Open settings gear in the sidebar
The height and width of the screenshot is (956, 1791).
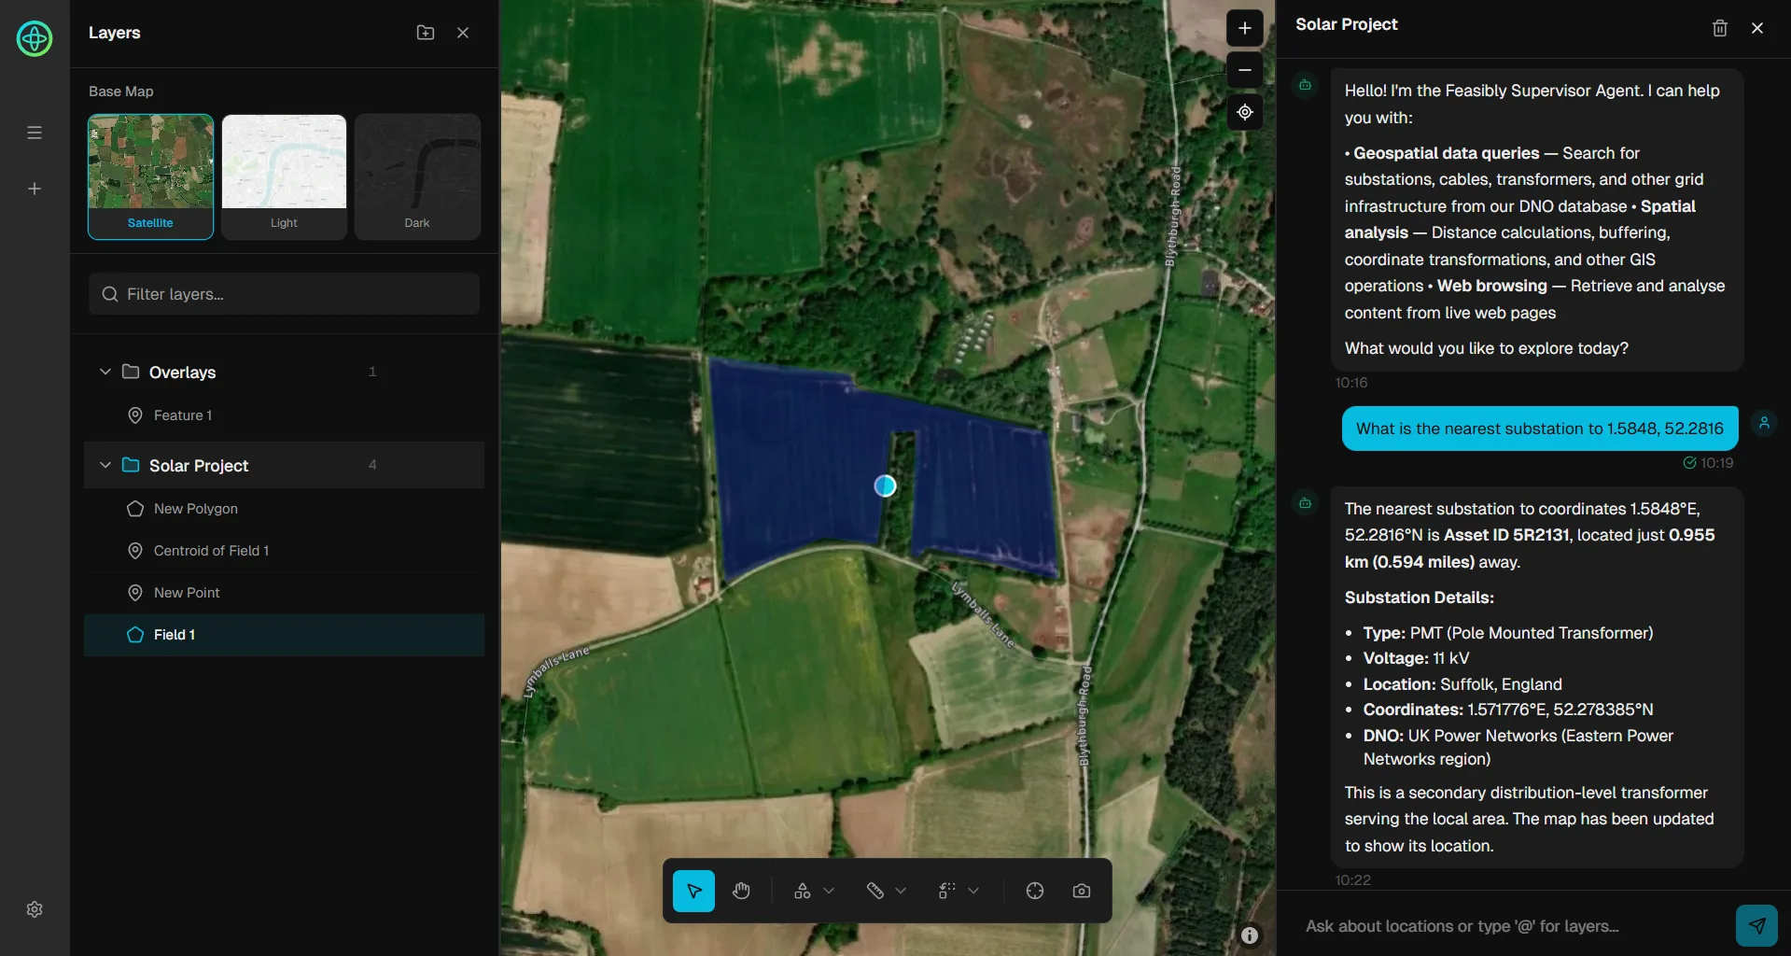[x=35, y=909]
